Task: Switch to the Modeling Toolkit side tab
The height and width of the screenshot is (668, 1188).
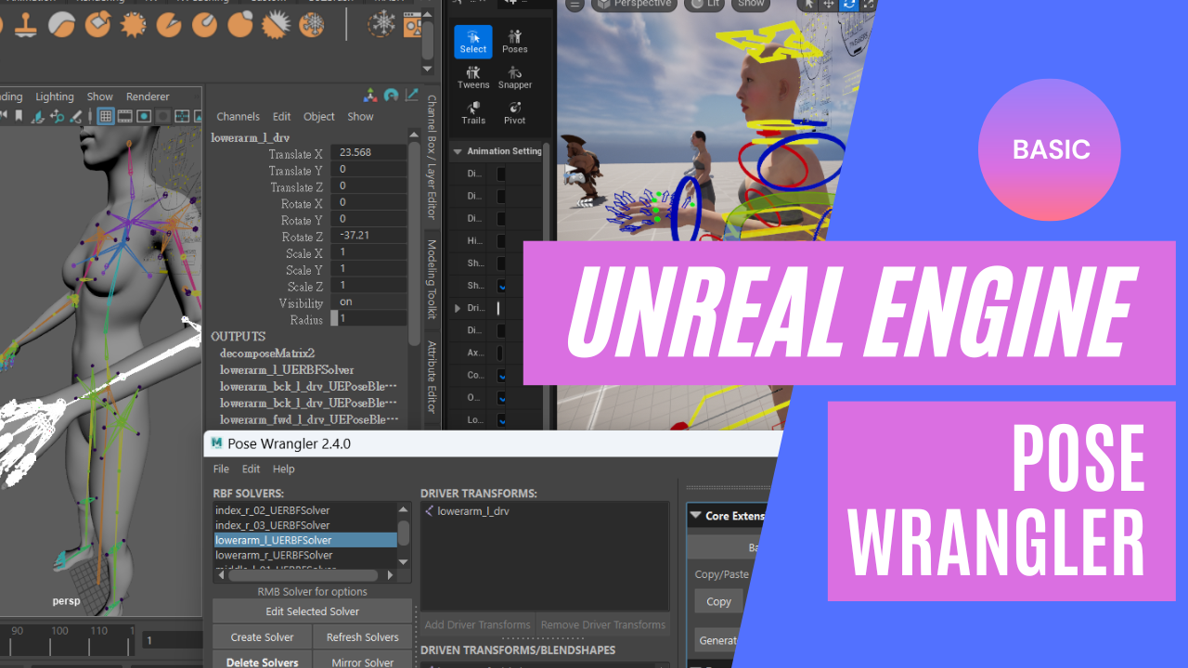Action: point(433,279)
